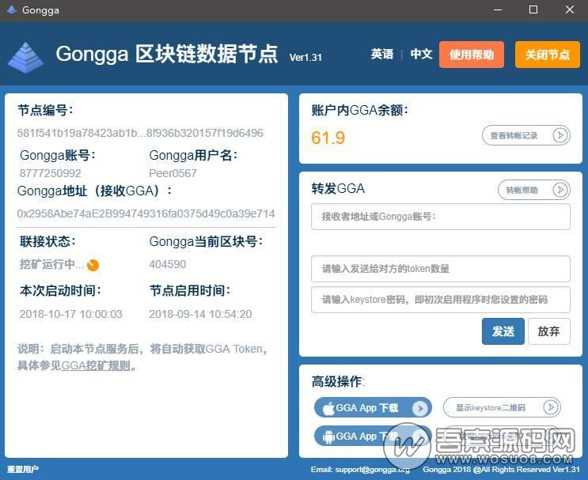588x480 pixels.
Task: Click the Apple GGA App 下载 button
Action: [373, 408]
